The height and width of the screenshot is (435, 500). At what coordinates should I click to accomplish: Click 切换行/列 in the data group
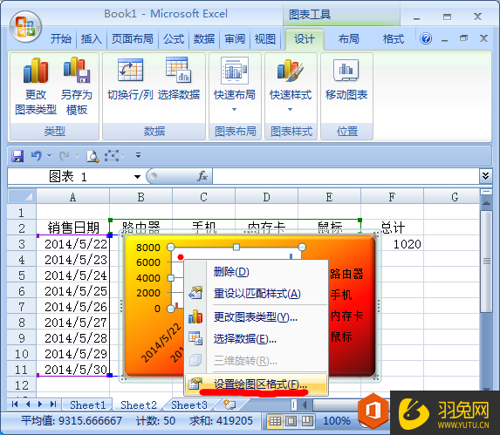pos(130,78)
